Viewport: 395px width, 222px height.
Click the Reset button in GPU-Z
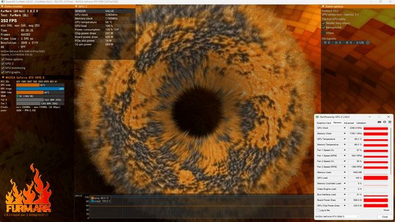386,210
